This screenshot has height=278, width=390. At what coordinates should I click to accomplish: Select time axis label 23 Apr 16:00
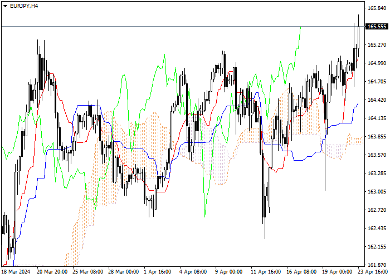click(x=373, y=272)
